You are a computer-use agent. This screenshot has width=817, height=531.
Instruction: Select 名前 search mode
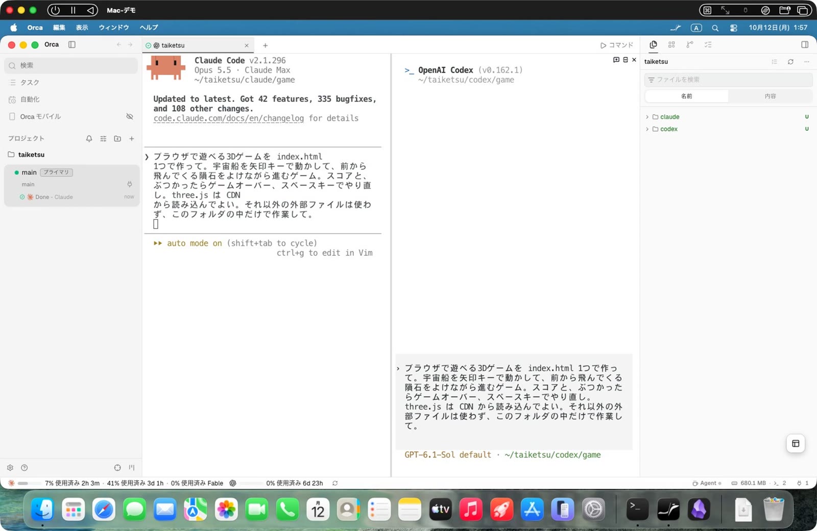click(x=687, y=96)
